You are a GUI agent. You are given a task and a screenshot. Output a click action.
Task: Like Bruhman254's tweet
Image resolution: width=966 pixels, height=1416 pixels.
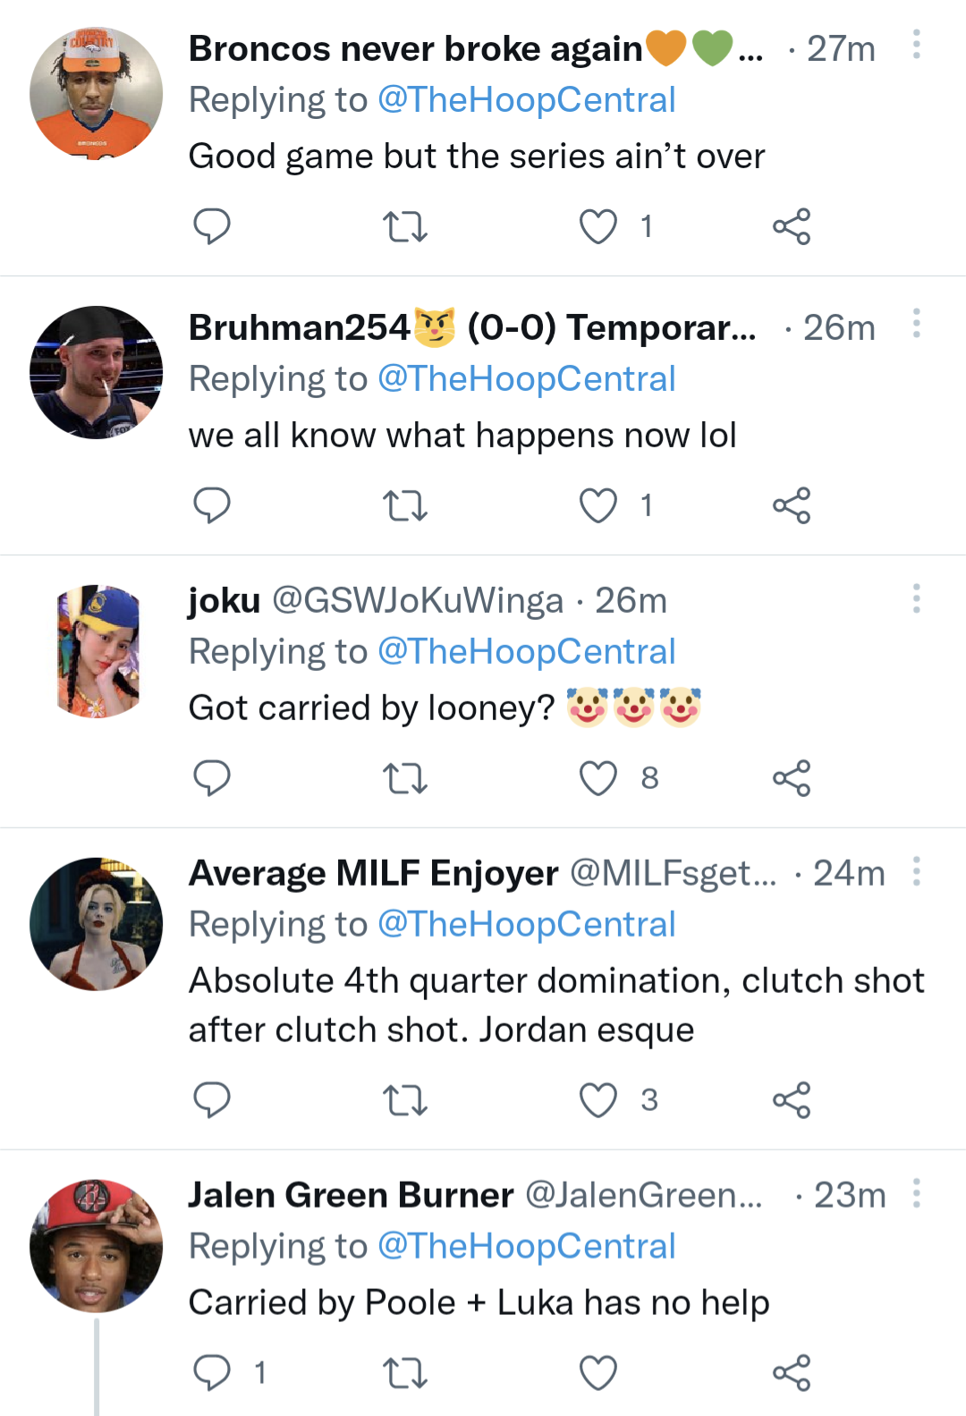click(598, 505)
